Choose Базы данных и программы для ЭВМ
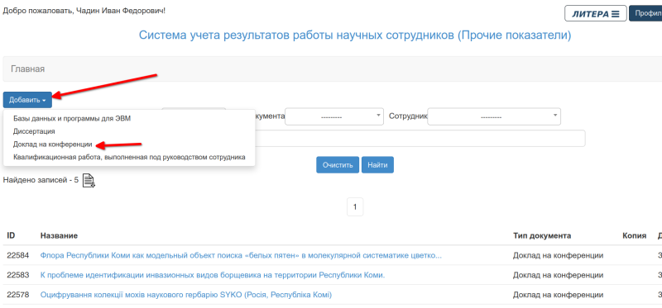662x308 pixels. (x=72, y=118)
